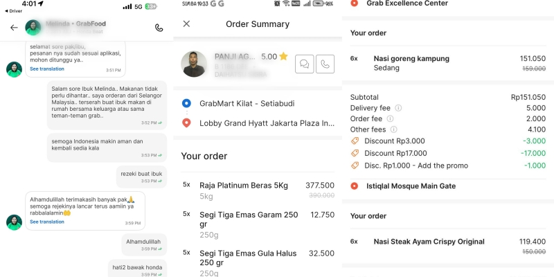Select the 'semoga Indonesia makin aman' message
Screen dimensions: 554x277
coord(107,148)
